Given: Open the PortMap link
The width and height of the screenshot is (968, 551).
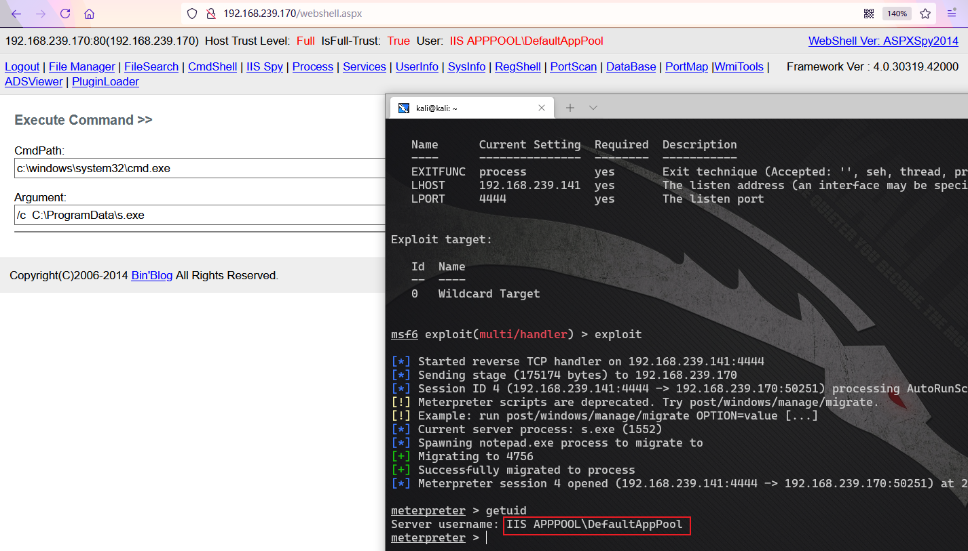Looking at the screenshot, I should point(687,66).
